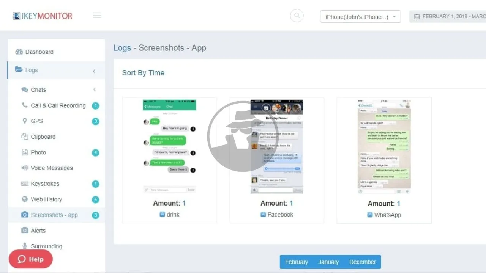Expand the Chats submenu chevron

click(x=95, y=89)
